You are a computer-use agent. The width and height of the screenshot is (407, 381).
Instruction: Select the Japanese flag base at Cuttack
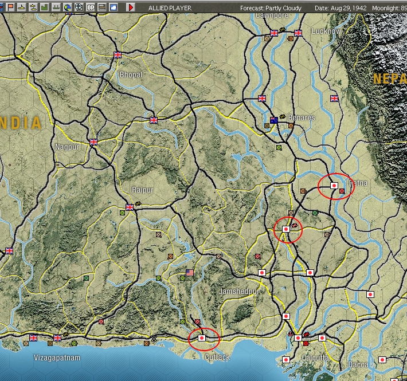[x=202, y=338]
